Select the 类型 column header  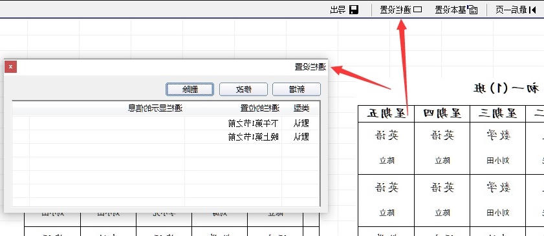[301, 109]
